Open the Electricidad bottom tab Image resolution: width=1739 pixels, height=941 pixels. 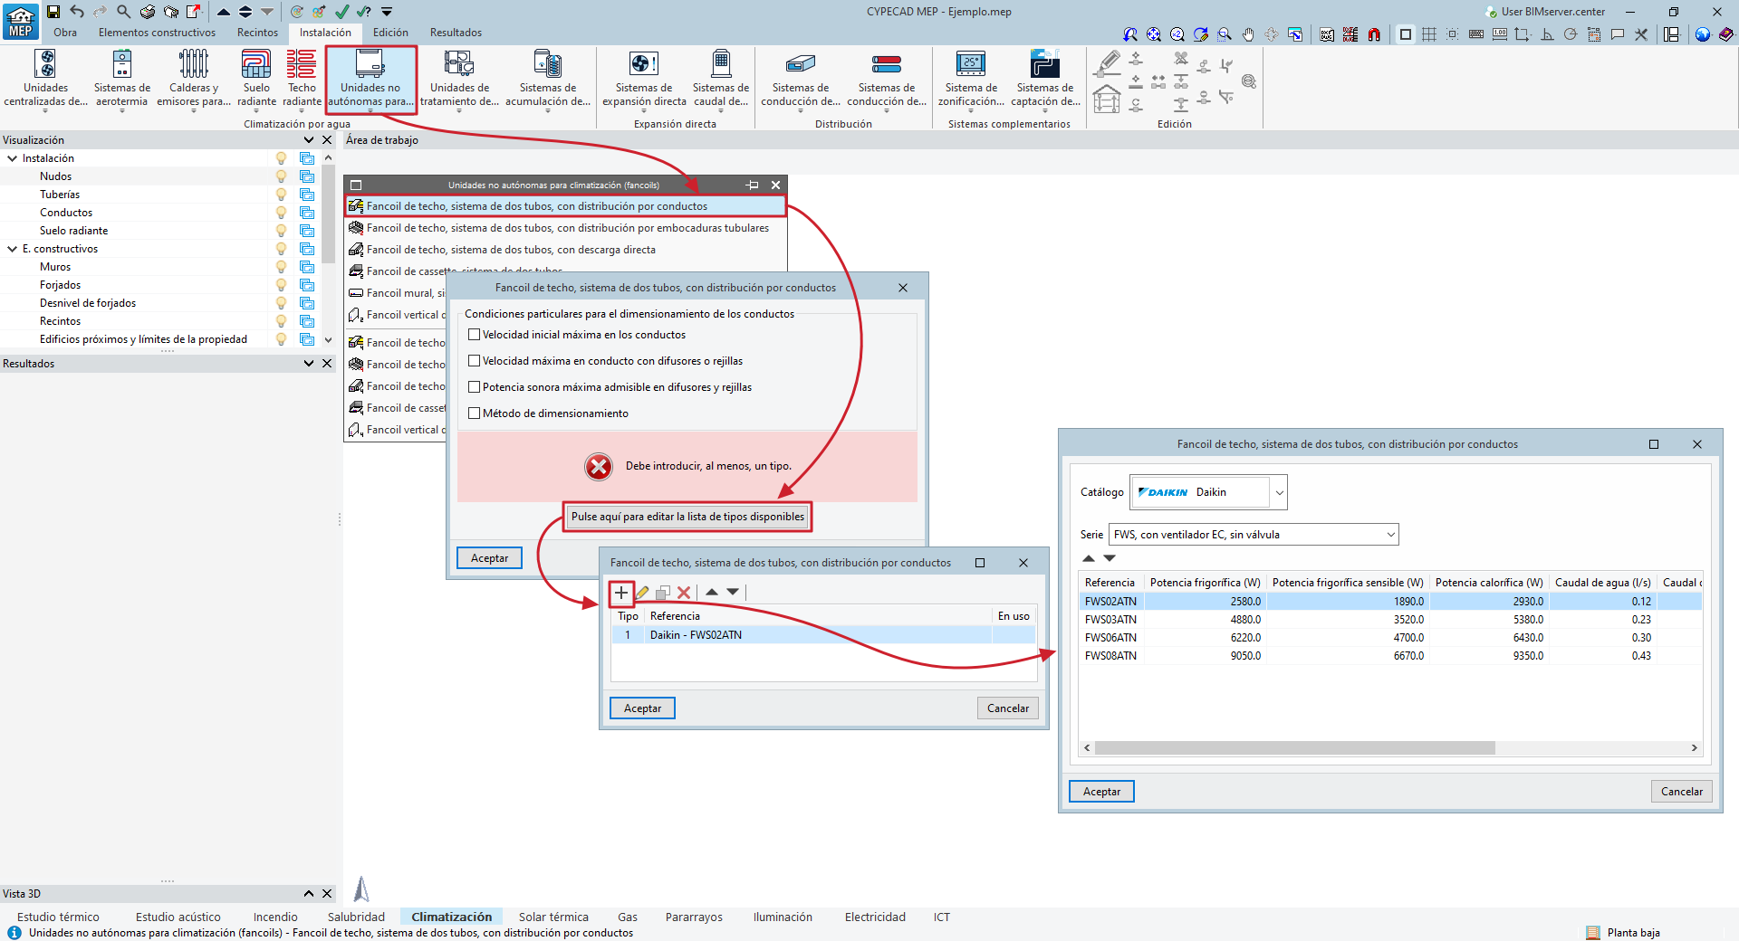[875, 917]
